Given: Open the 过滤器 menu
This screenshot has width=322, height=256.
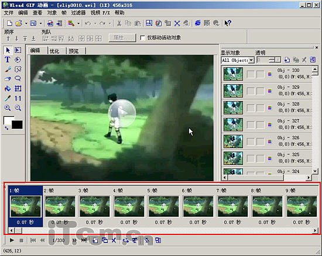Looking at the screenshot, I should (78, 13).
